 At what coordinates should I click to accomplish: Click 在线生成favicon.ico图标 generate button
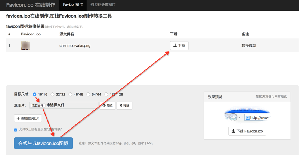pos(43,143)
